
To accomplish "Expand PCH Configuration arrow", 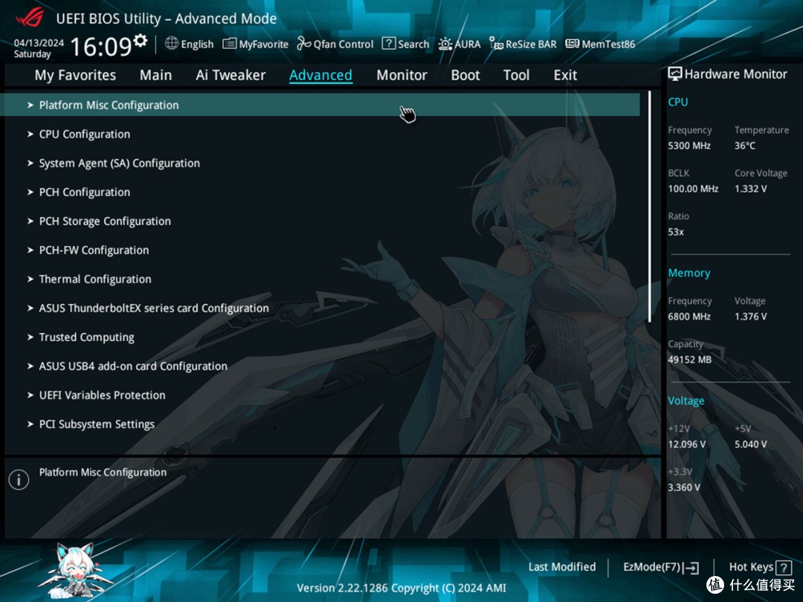I will pos(30,192).
